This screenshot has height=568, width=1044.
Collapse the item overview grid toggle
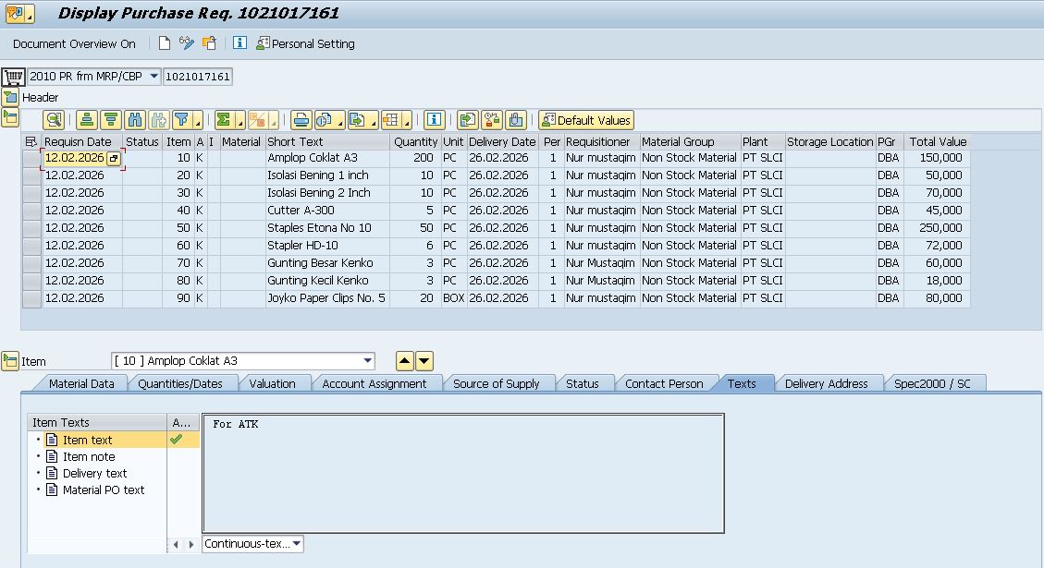10,117
